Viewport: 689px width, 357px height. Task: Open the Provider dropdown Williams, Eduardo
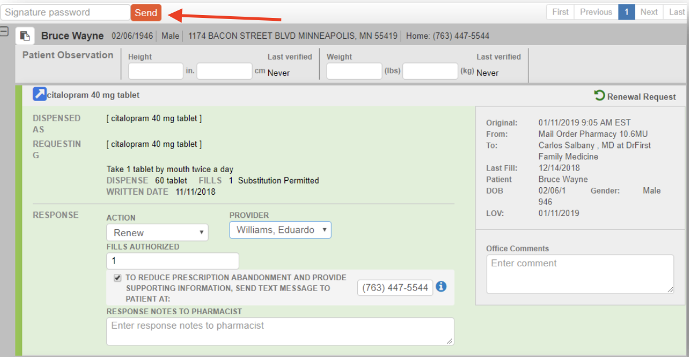coord(280,230)
